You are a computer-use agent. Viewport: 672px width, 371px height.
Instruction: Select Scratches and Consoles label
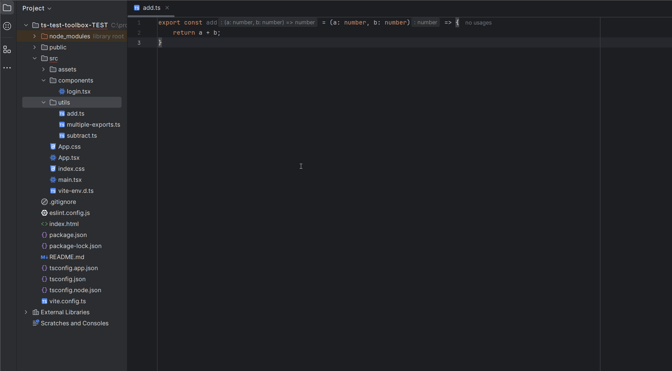click(75, 323)
